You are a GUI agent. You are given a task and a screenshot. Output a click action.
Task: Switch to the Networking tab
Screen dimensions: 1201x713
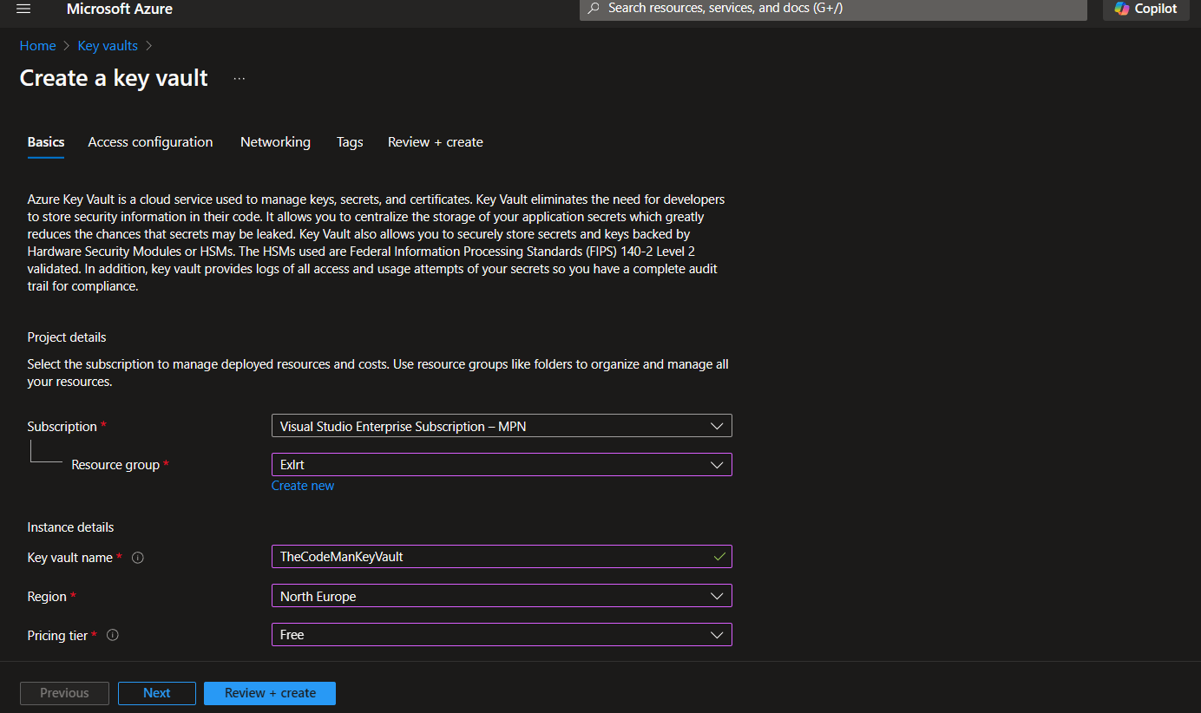(x=275, y=142)
